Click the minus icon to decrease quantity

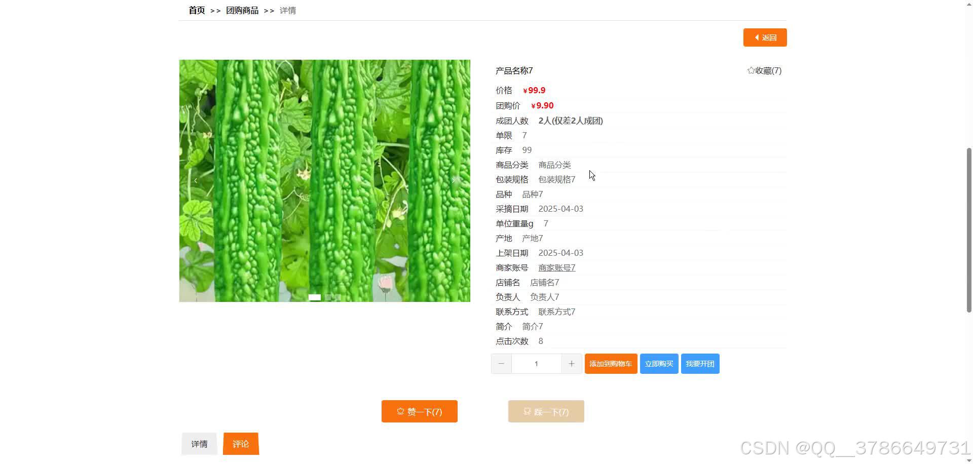[x=501, y=363]
